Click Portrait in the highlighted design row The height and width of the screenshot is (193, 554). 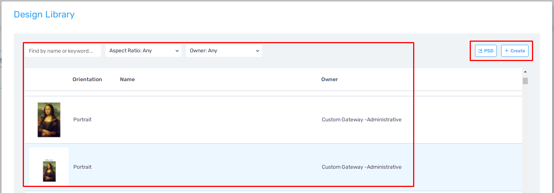click(82, 167)
